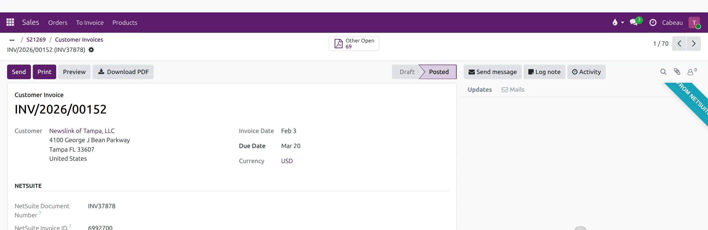Open the activities clock icon
The image size is (708, 230).
tap(653, 22)
